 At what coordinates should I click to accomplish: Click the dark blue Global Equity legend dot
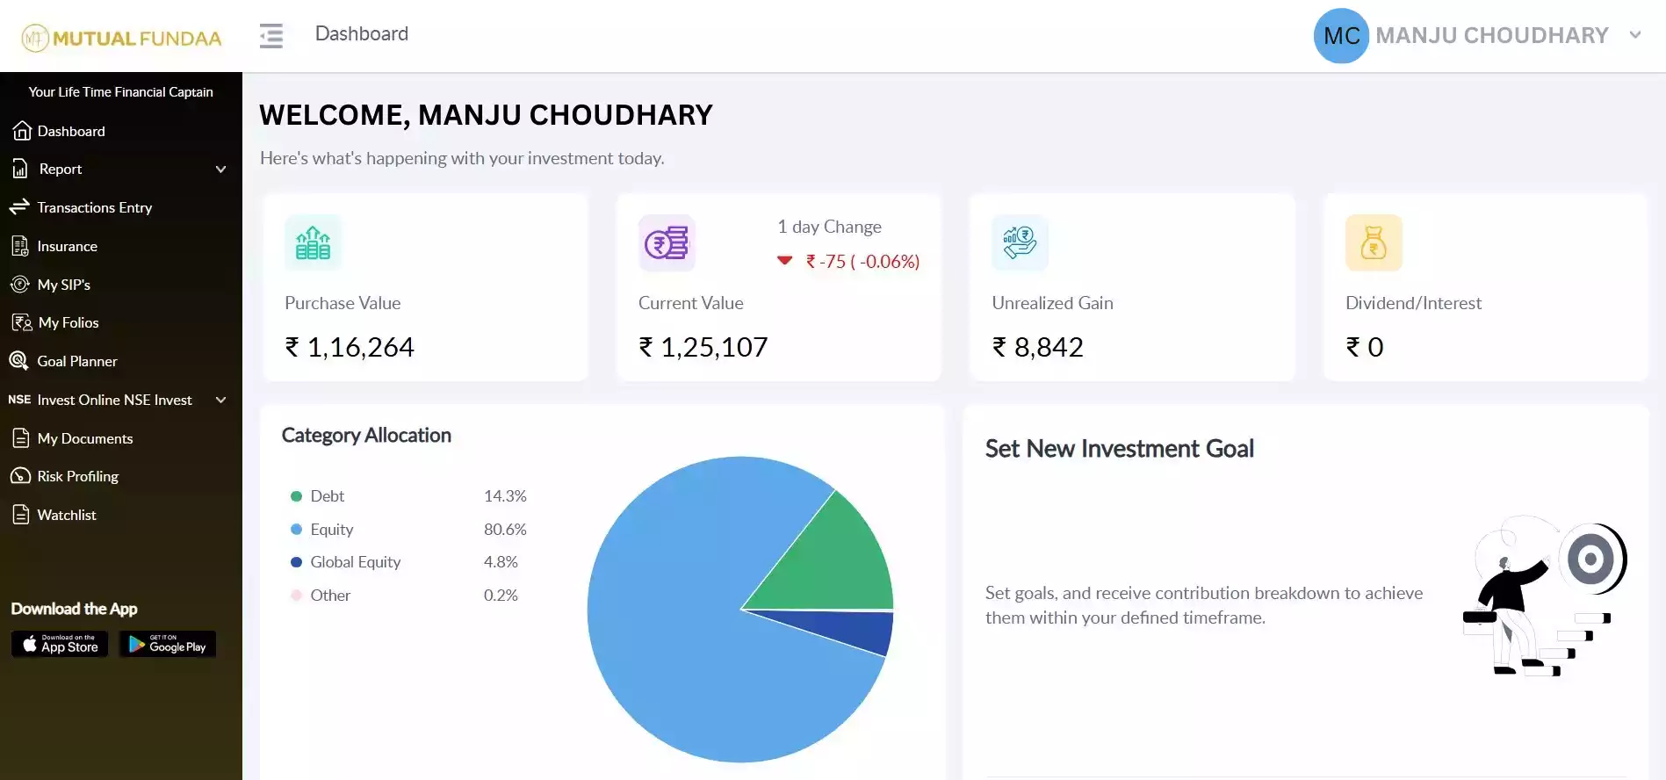point(296,562)
